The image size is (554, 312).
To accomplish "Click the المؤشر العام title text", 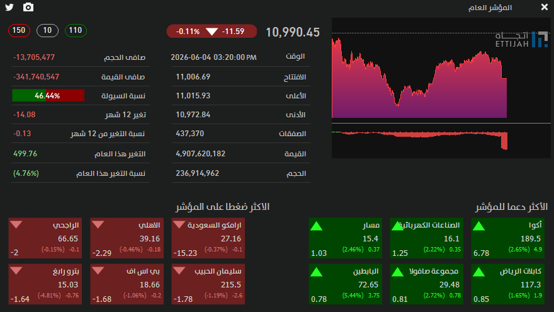I will pos(490,8).
